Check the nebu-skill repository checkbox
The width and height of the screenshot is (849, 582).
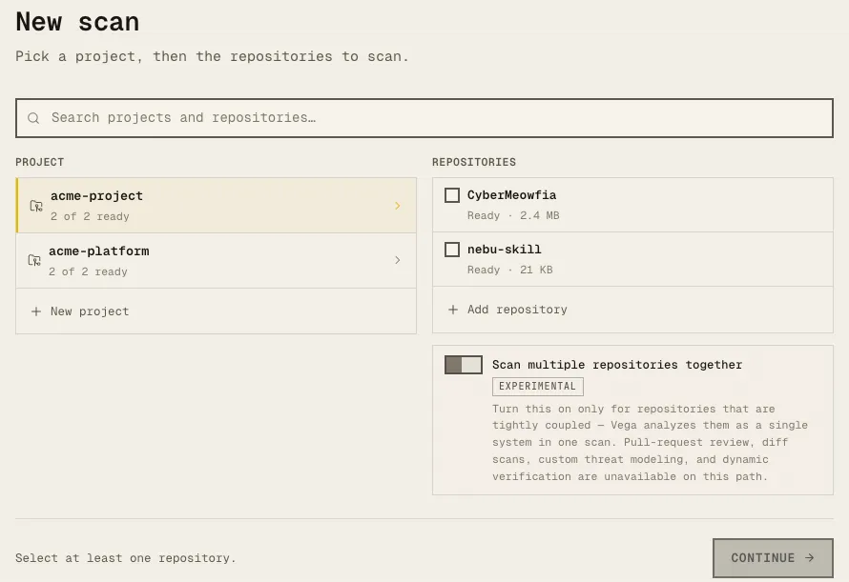point(452,250)
